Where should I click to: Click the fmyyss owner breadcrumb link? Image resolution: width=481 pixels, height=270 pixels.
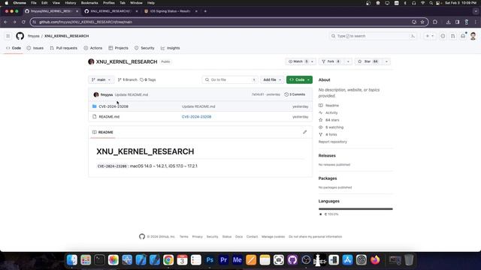pos(33,36)
